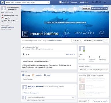The height and width of the screenshot is (103, 111).
Task: Click camera icon in comment field
Action: tap(73, 98)
